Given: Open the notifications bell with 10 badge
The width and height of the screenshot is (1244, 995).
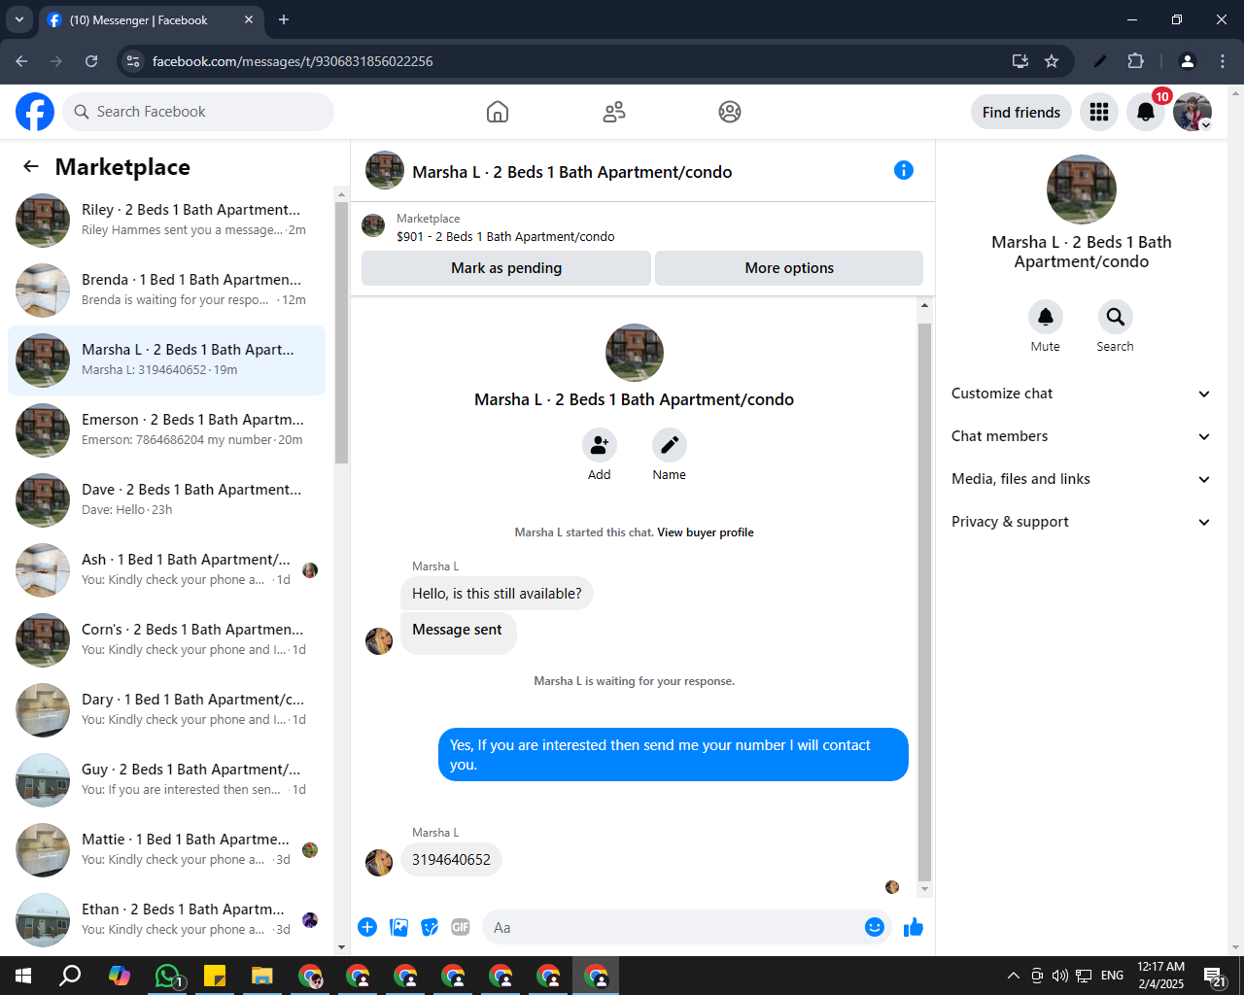Looking at the screenshot, I should pos(1146,112).
